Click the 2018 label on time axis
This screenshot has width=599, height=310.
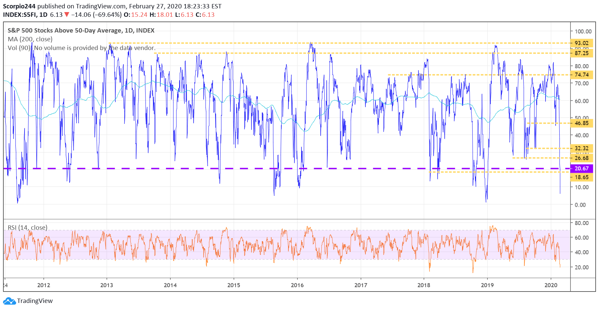(x=424, y=285)
